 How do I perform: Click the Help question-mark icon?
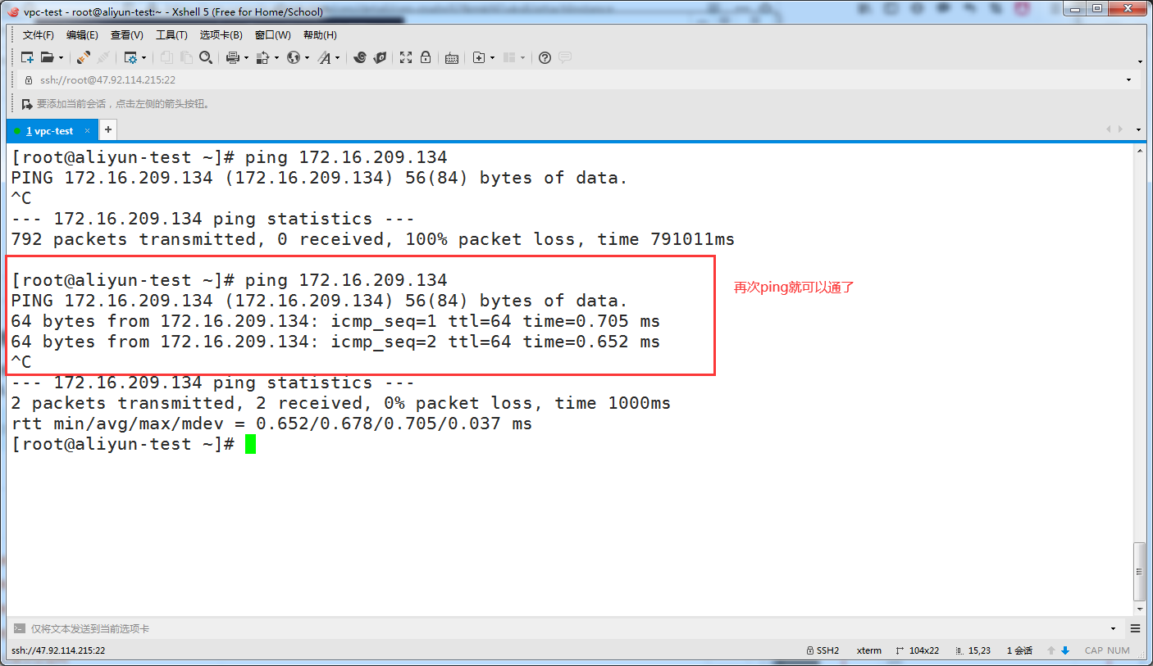545,57
